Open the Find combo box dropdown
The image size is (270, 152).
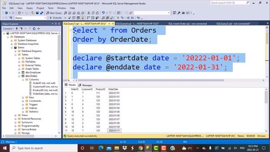tap(169, 13)
